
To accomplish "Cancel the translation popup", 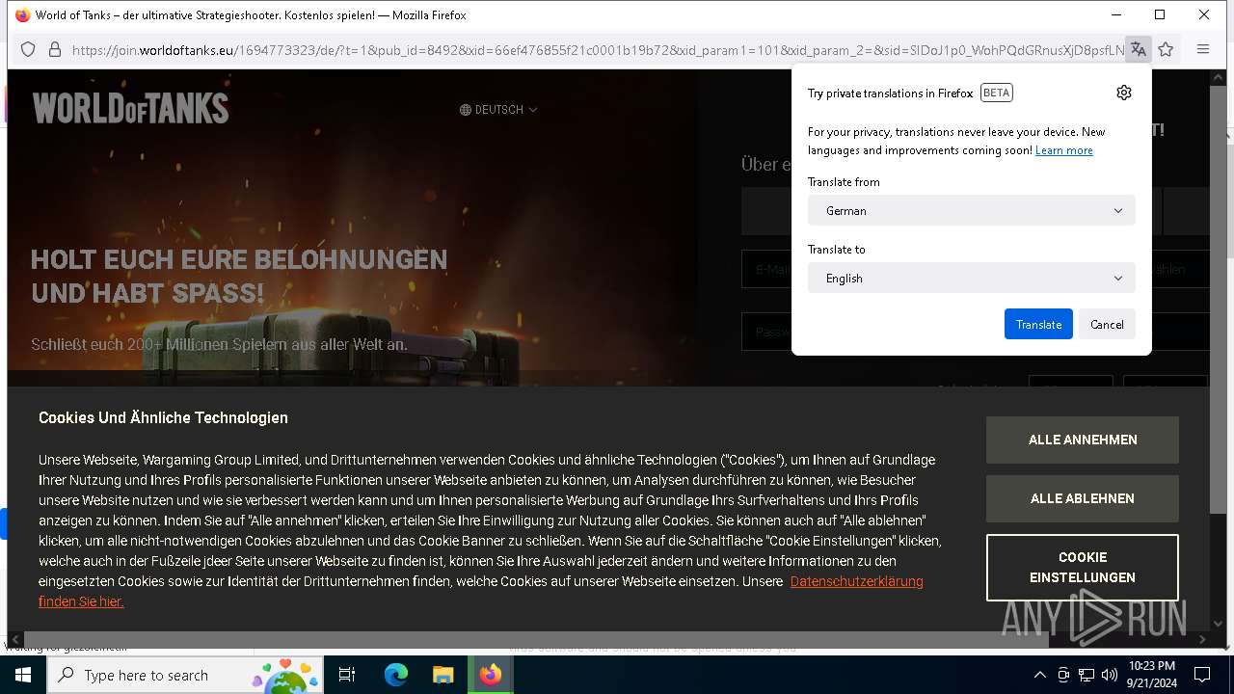I will pos(1107,324).
